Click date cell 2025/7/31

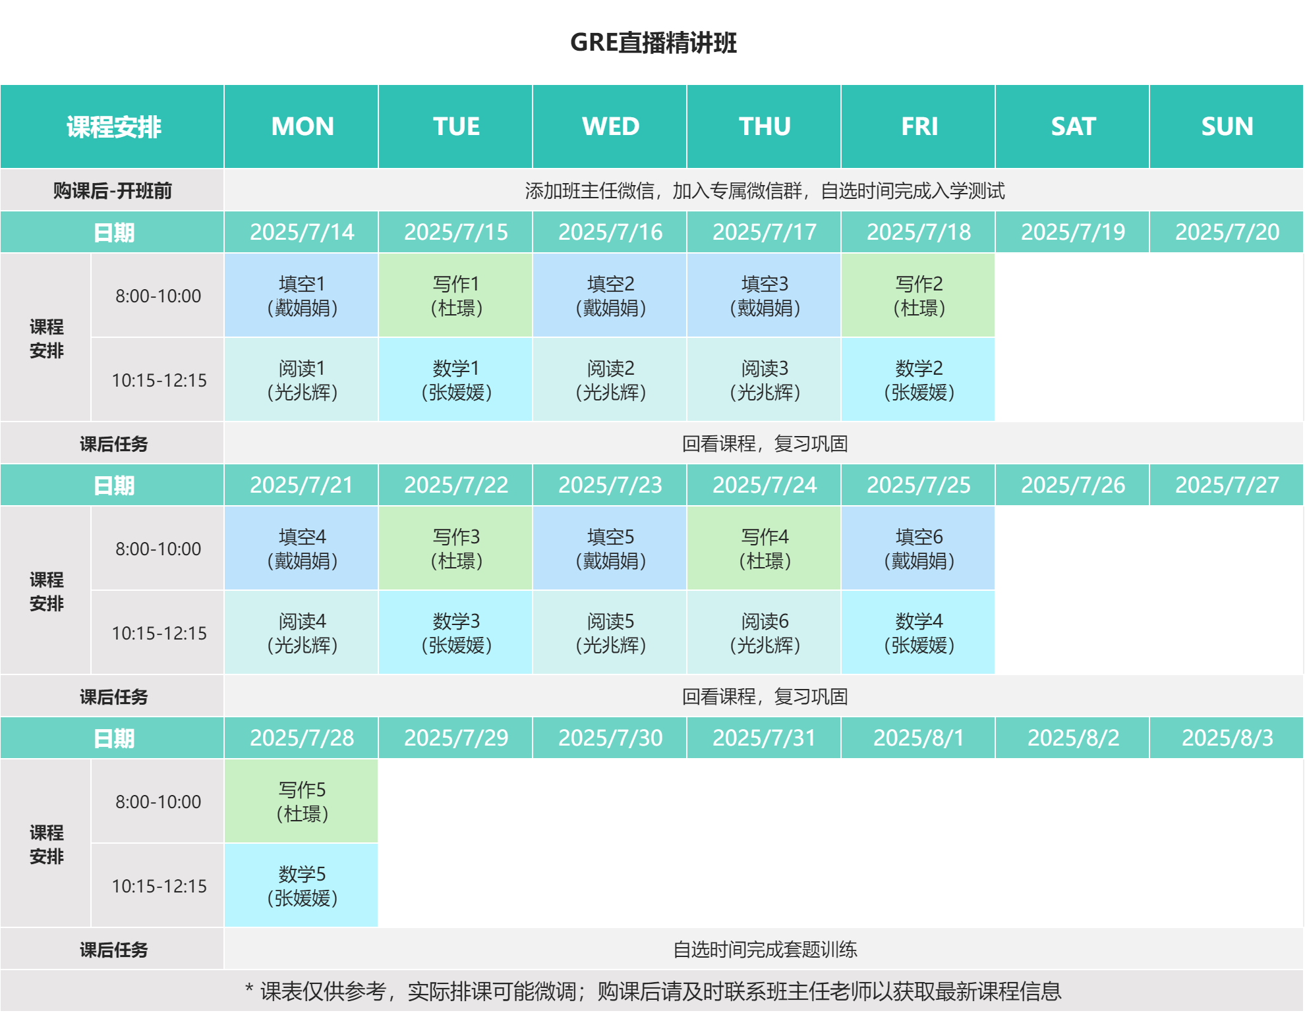[765, 738]
